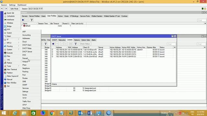Expand the IP submenu in the sidebar
This screenshot has width=207, height=116.
pos(8,40)
